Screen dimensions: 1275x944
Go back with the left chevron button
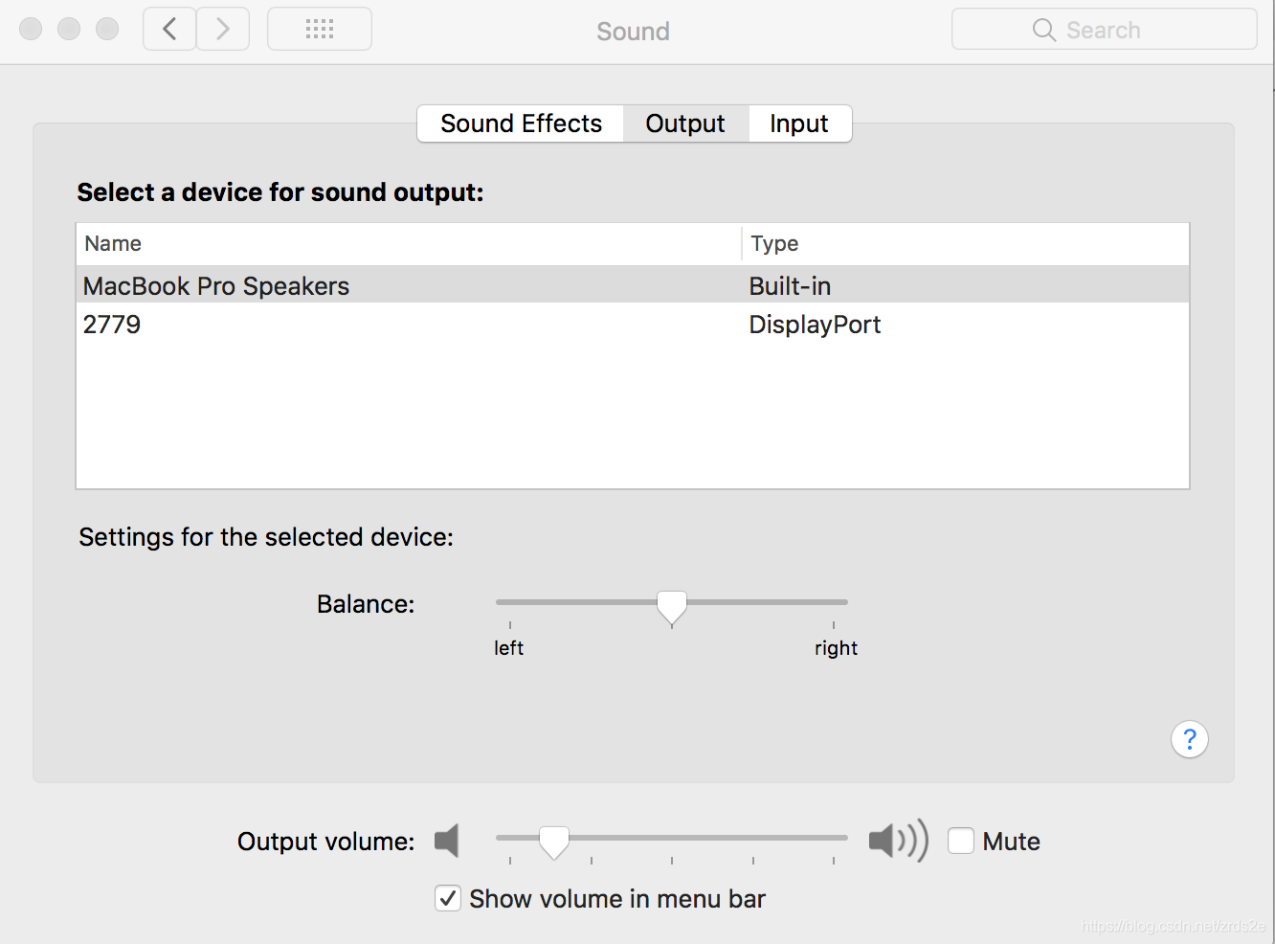pyautogui.click(x=169, y=29)
